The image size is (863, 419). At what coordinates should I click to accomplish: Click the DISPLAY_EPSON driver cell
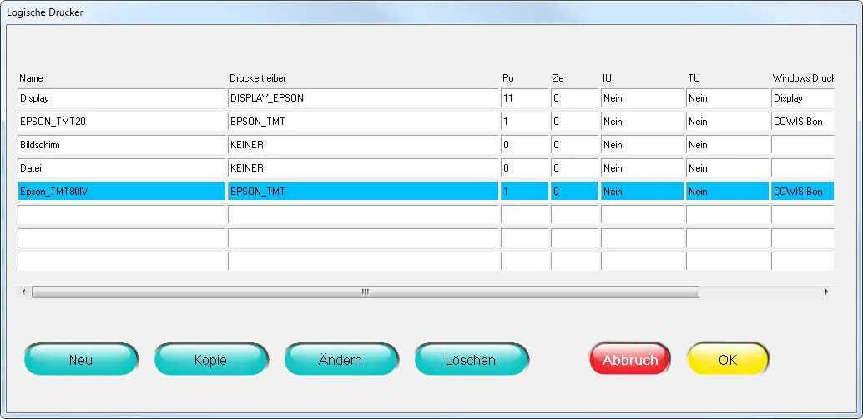coord(363,98)
